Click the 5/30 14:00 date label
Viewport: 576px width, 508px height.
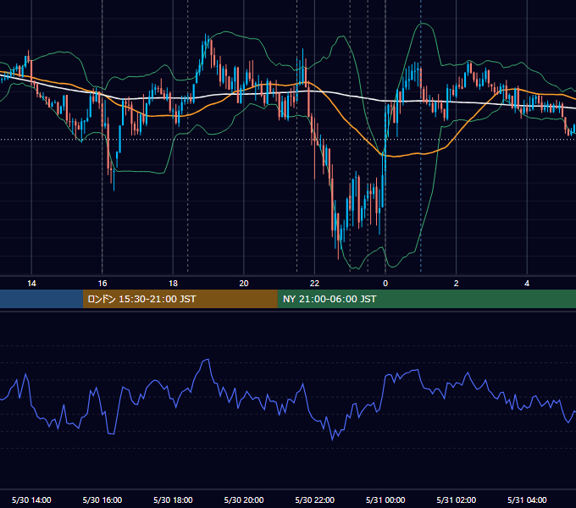pos(31,500)
